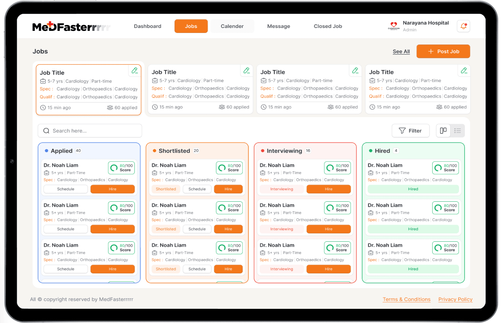The width and height of the screenshot is (504, 323).
Task: Click score ring on first Hired candidate
Action: coord(438,168)
